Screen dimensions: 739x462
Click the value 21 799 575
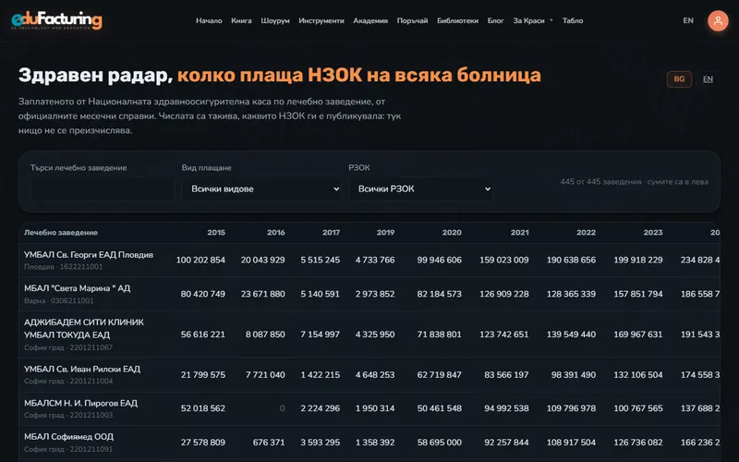202,375
